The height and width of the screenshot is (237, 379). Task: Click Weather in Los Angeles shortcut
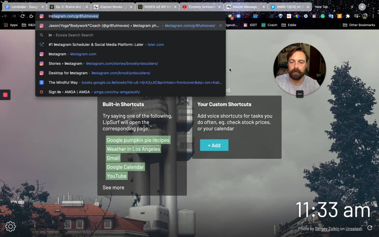(x=134, y=149)
